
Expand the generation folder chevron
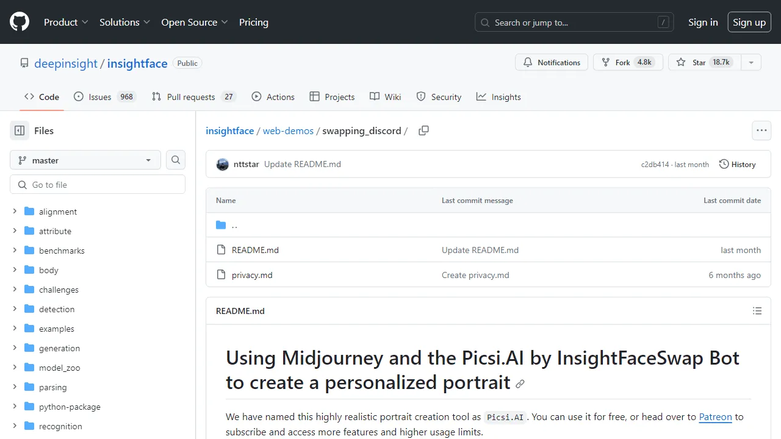[15, 348]
